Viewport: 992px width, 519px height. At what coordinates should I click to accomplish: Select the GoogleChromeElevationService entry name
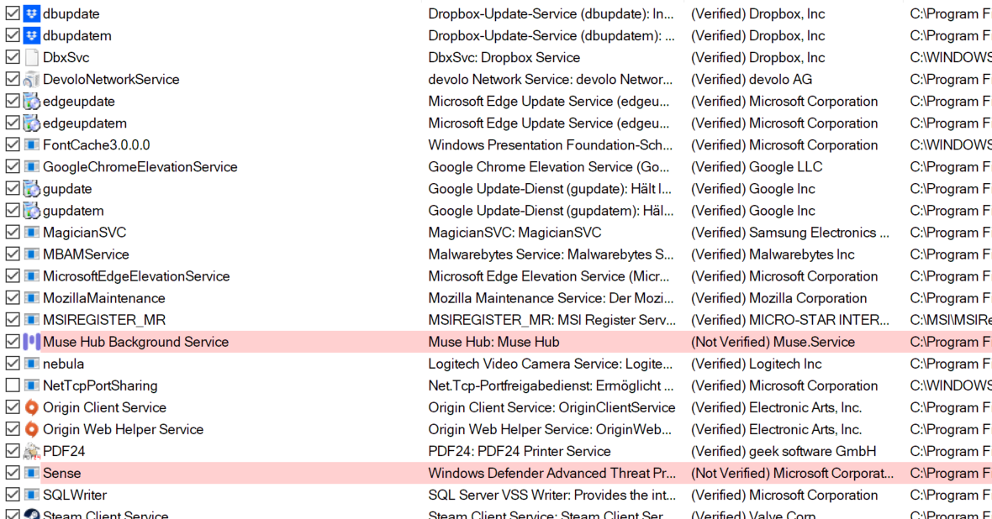pyautogui.click(x=140, y=167)
